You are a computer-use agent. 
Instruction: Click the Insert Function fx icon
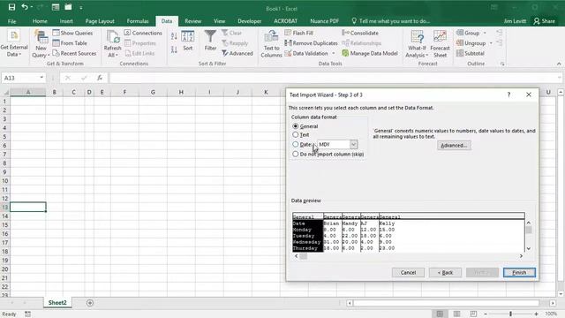[x=100, y=78]
